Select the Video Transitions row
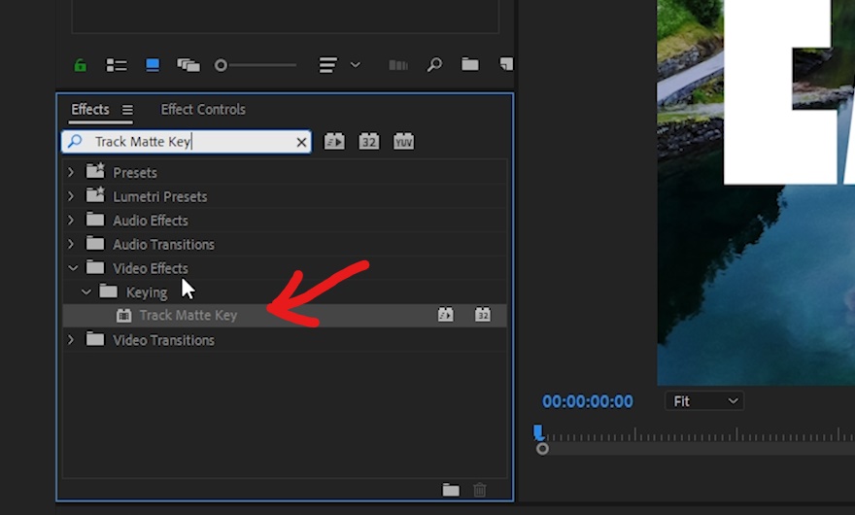 point(285,340)
